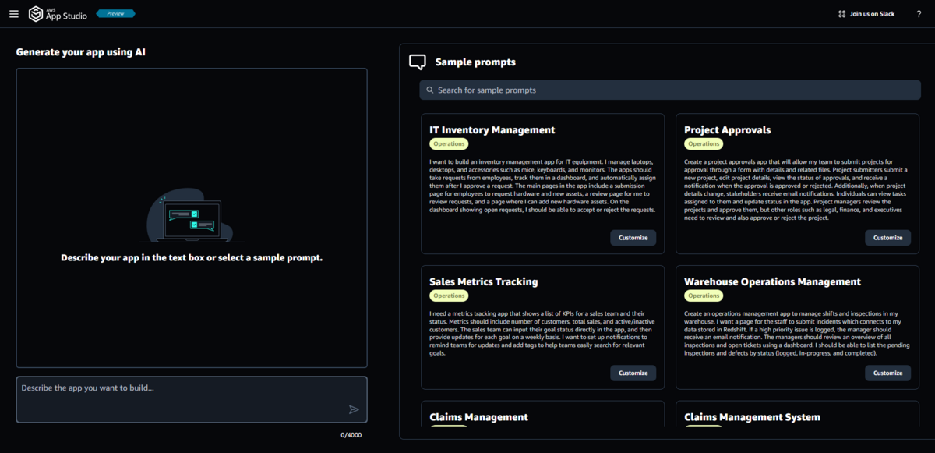Click the IT Inventory Management description text
Image resolution: width=935 pixels, height=453 pixels.
pos(542,186)
